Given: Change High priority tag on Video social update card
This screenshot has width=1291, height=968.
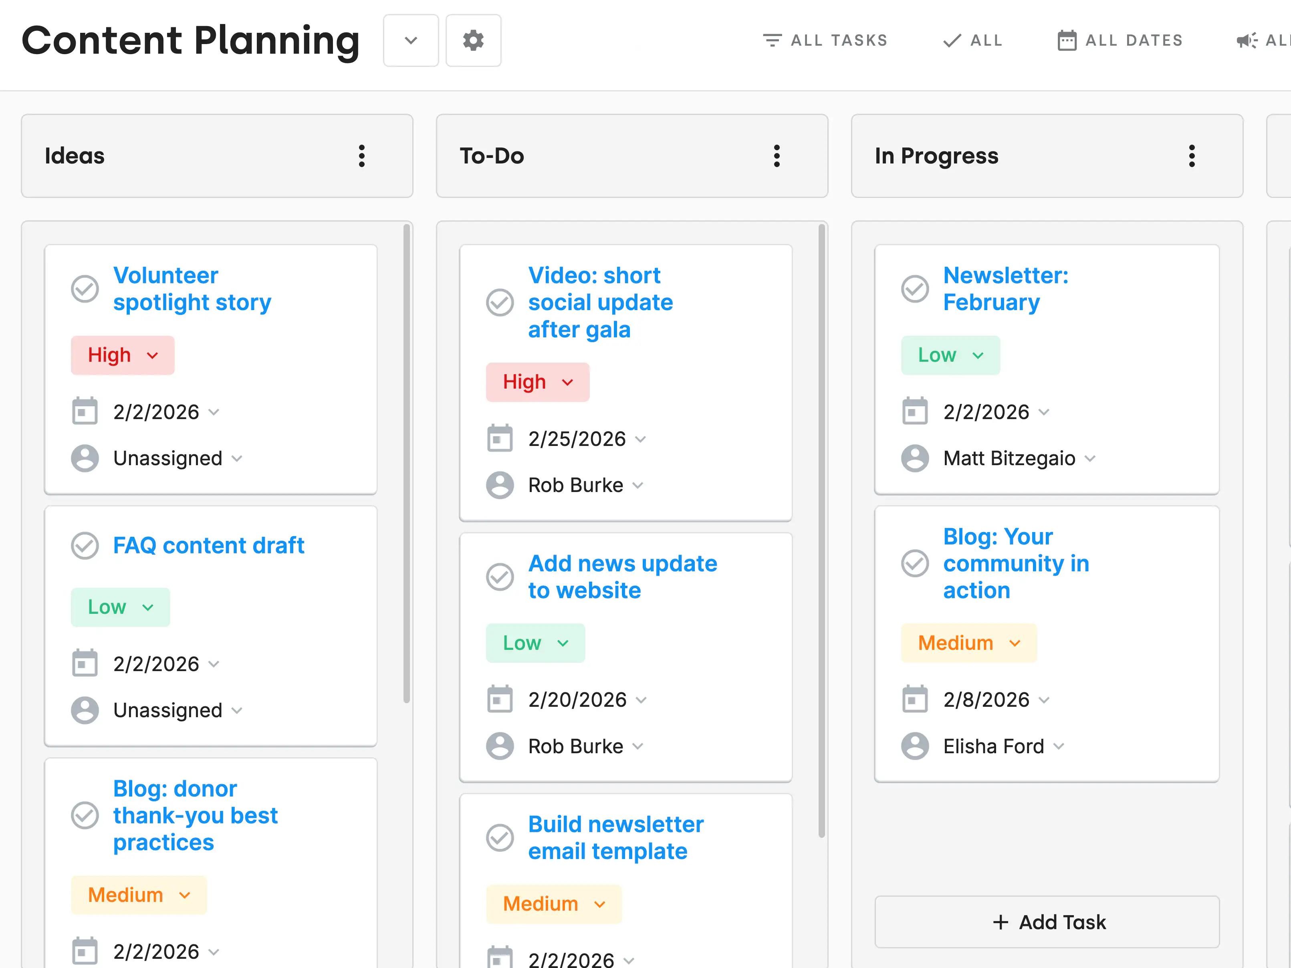Looking at the screenshot, I should coord(537,383).
